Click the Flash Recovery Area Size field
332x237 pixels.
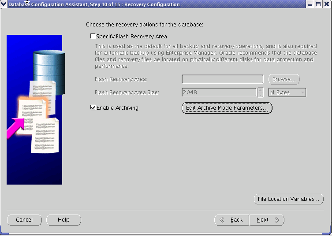pos(219,92)
